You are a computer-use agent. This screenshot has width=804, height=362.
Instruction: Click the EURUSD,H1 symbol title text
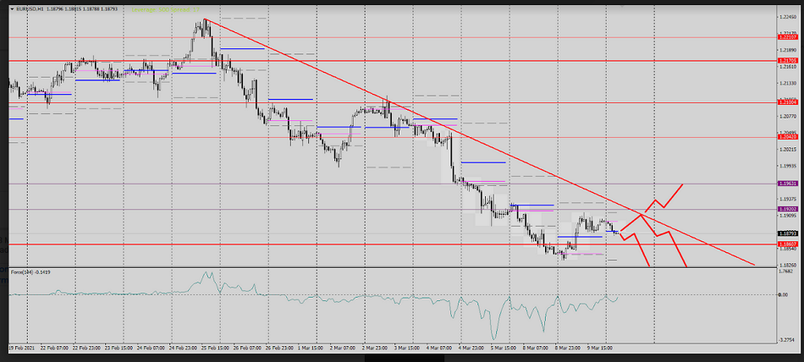click(x=30, y=8)
